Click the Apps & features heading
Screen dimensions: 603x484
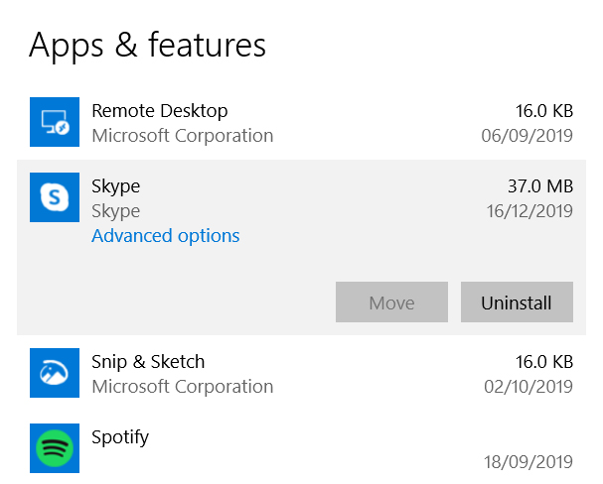147,45
